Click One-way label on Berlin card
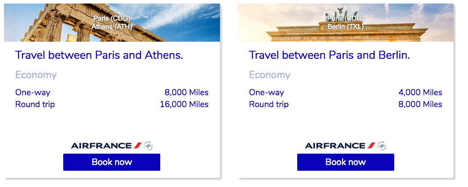The width and height of the screenshot is (468, 187). [x=266, y=93]
